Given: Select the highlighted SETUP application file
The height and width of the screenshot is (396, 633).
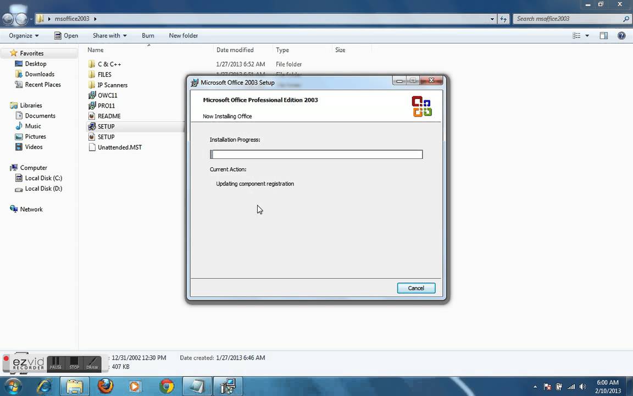Looking at the screenshot, I should (101, 127).
